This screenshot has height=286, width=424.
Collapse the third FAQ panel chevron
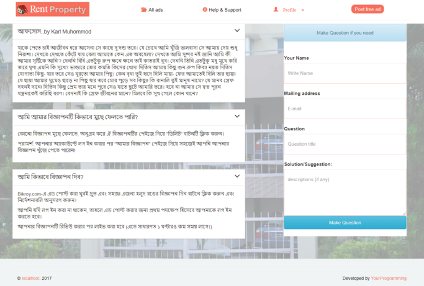pos(237,176)
